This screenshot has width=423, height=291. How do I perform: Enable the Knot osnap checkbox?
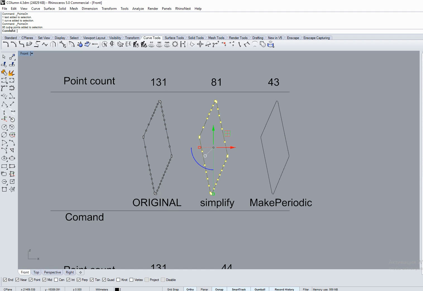pos(118,280)
